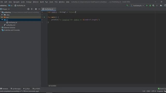The image size is (166, 93).
Task: Click the println code line in editor
Action: click(75, 20)
